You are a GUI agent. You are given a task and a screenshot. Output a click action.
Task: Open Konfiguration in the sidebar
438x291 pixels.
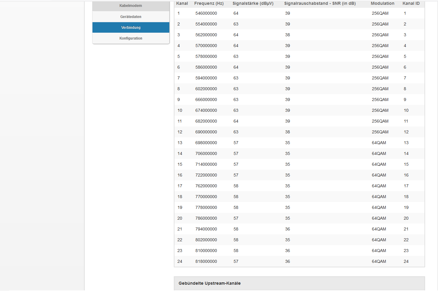pos(131,38)
